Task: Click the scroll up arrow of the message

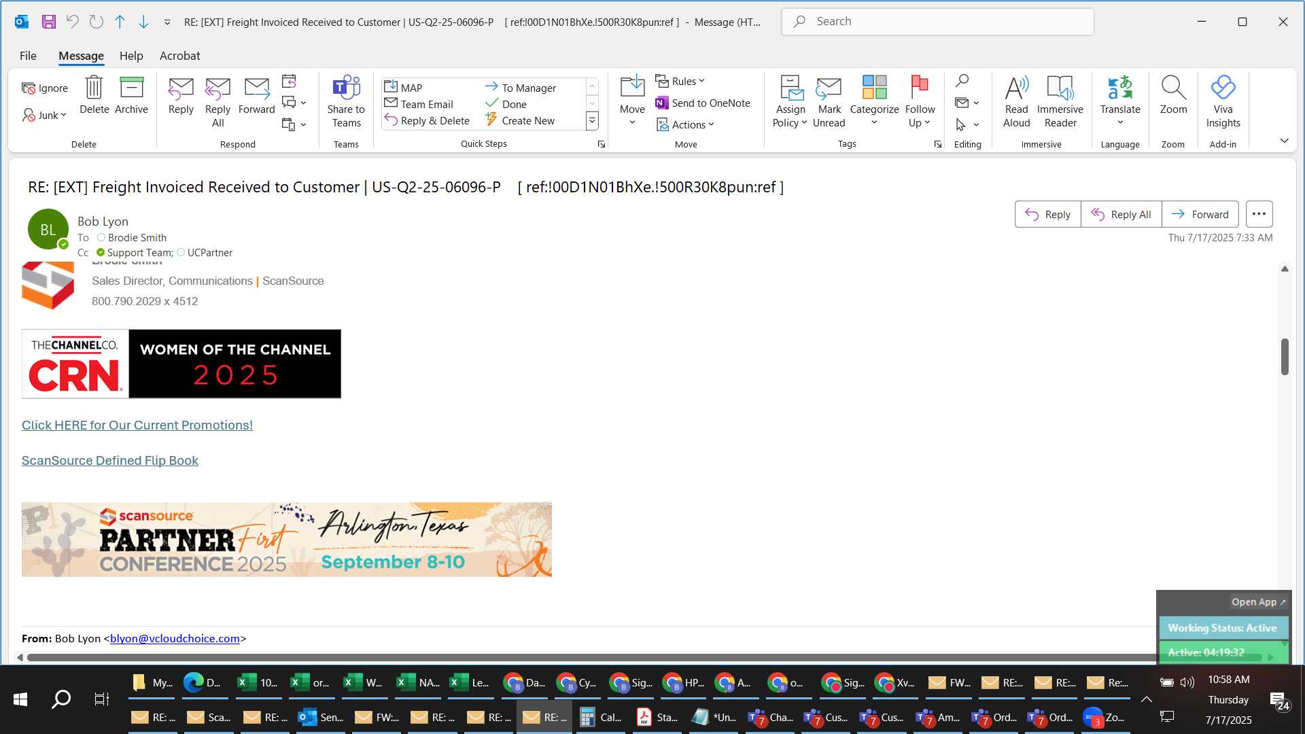Action: [1285, 269]
